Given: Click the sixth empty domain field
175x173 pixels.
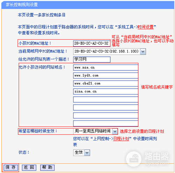Looking at the screenshot, I should click(x=106, y=108).
